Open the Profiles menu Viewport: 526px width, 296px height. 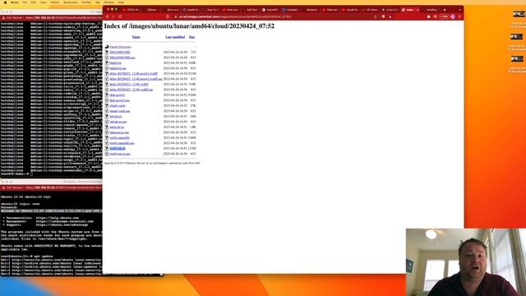tap(86, 2)
